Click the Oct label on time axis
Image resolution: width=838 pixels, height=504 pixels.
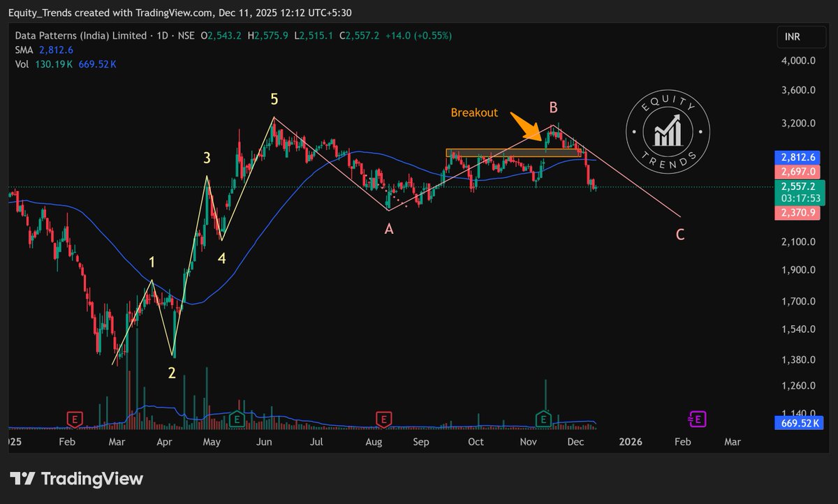pyautogui.click(x=476, y=442)
